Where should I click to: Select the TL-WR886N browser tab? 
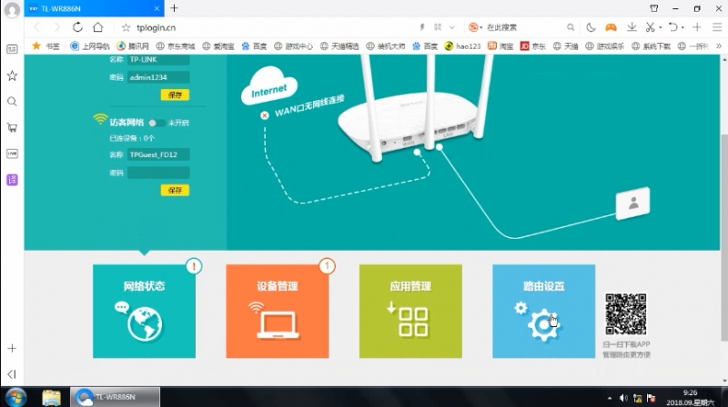(95, 8)
